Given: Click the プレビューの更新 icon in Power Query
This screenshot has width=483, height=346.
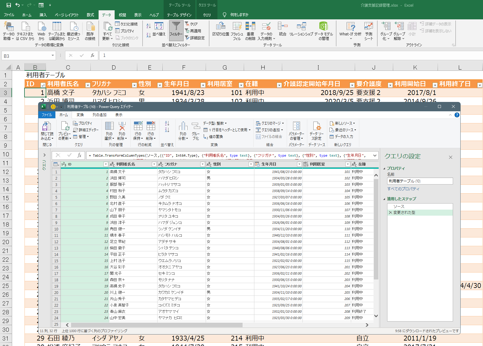Looking at the screenshot, I should [x=64, y=126].
